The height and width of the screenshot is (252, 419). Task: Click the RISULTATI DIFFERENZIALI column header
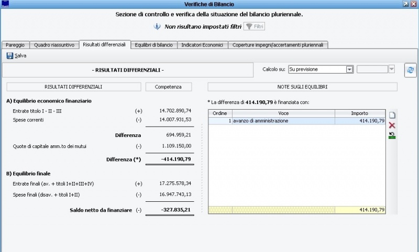pyautogui.click(x=73, y=87)
